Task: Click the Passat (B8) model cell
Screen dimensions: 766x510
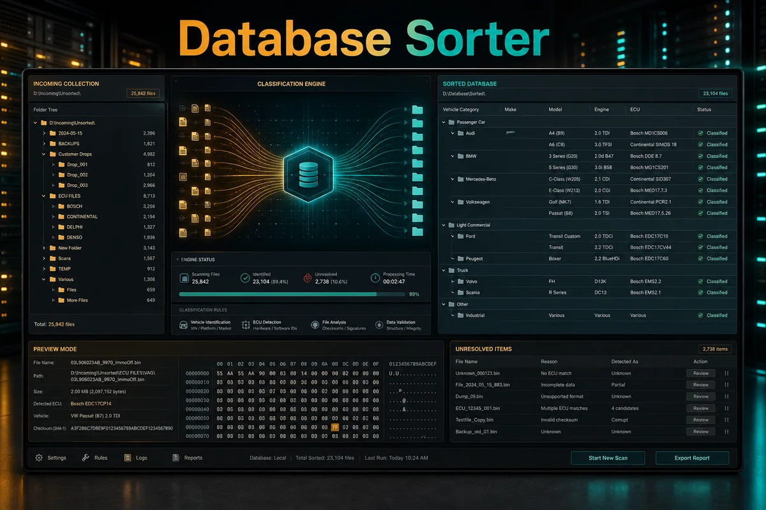Action: tap(560, 213)
